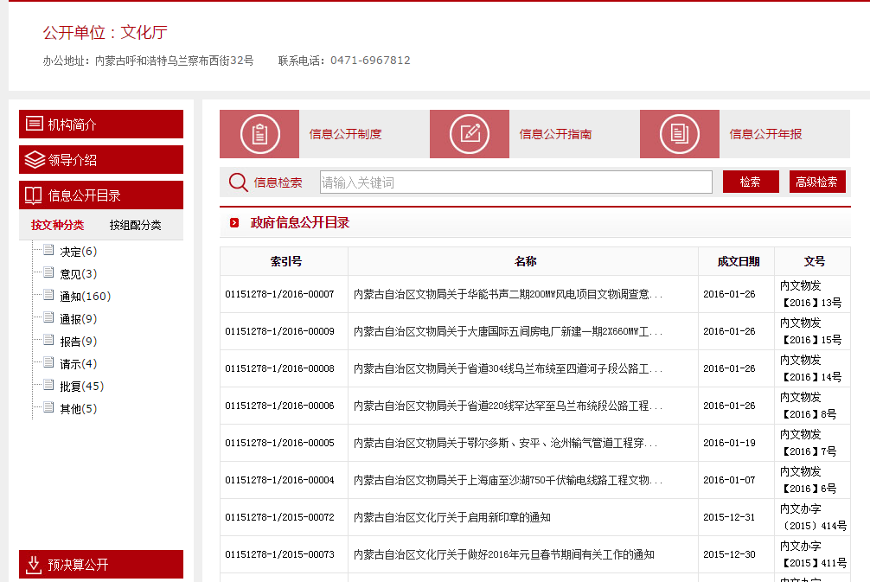Click the list icon on 机构简介

(x=35, y=124)
